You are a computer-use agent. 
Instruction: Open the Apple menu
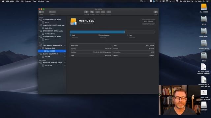click(x=3, y=1)
